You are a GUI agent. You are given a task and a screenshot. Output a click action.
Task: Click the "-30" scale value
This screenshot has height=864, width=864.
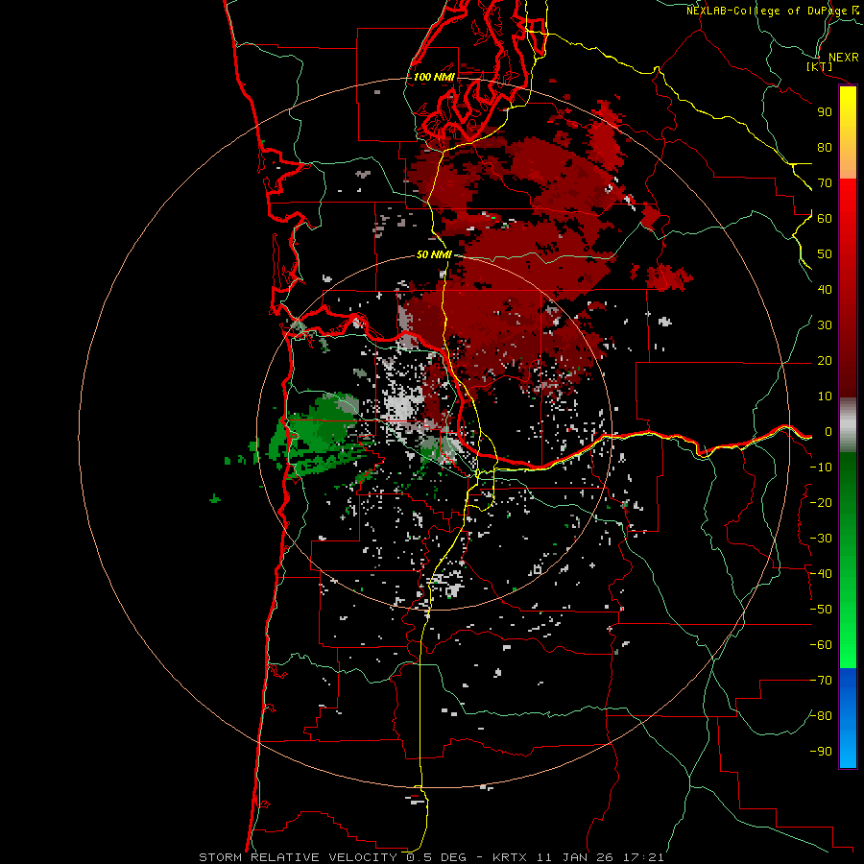(821, 539)
